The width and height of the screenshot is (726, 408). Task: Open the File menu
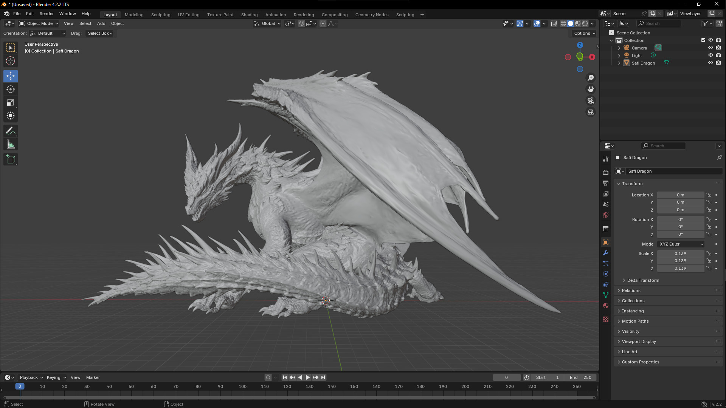tap(17, 14)
